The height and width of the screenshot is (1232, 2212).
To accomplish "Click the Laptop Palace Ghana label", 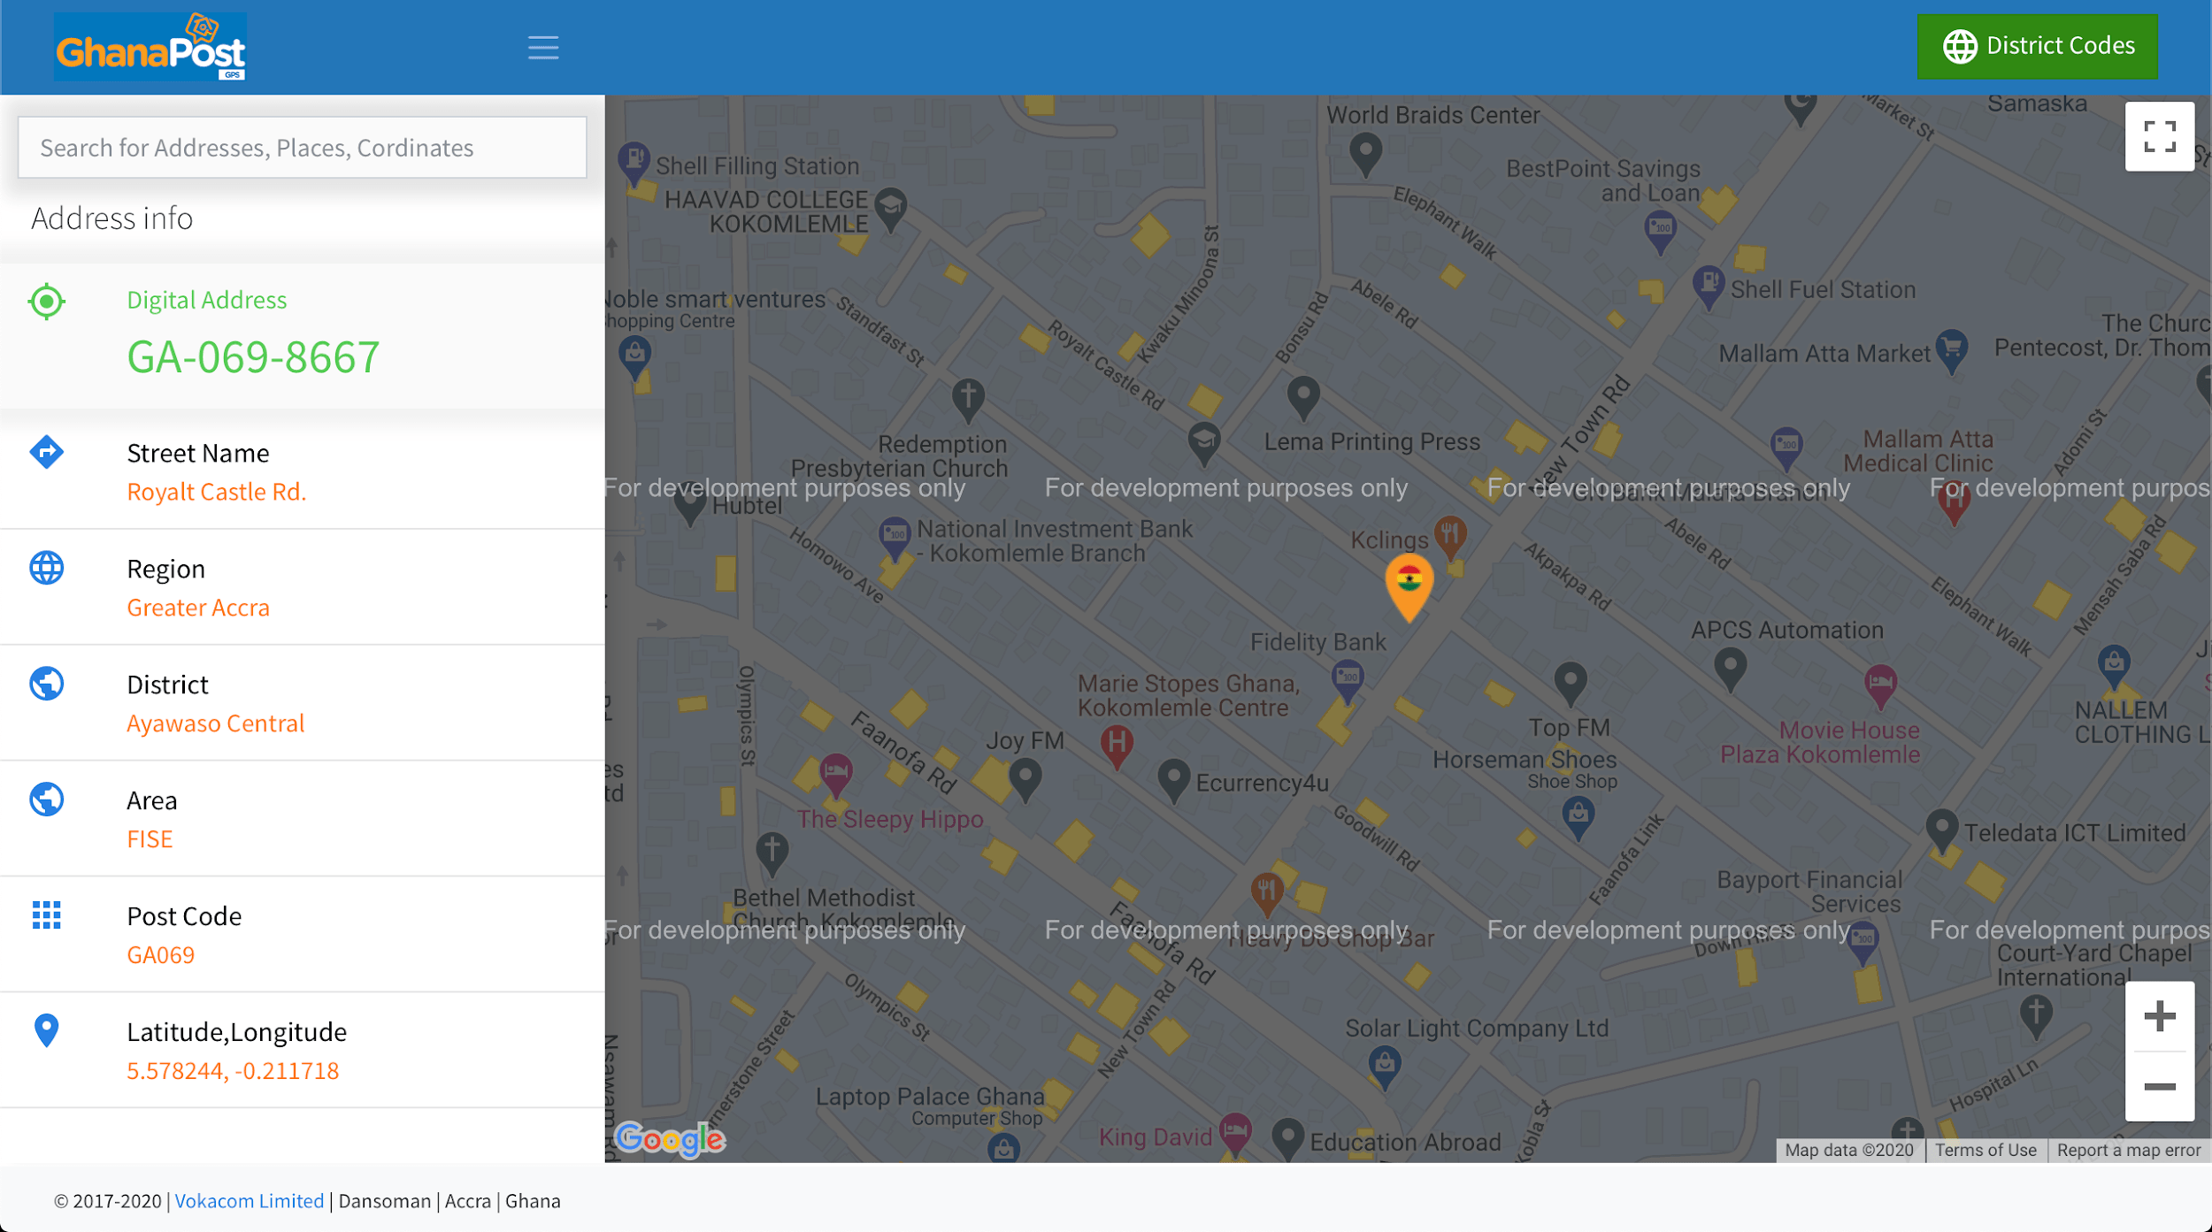I will [930, 1097].
